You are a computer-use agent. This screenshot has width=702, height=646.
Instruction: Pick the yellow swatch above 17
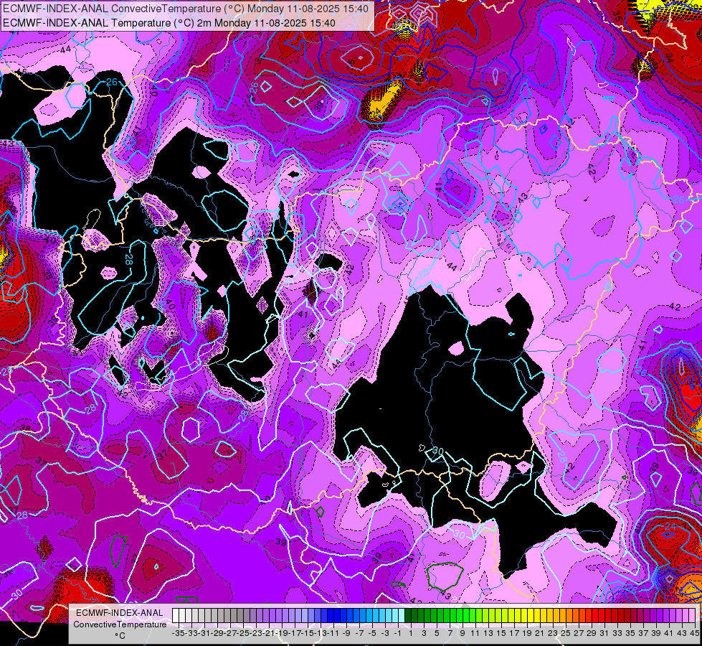click(511, 615)
